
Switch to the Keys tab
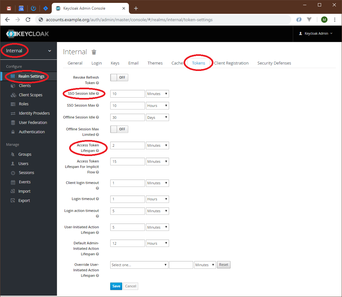coord(115,63)
